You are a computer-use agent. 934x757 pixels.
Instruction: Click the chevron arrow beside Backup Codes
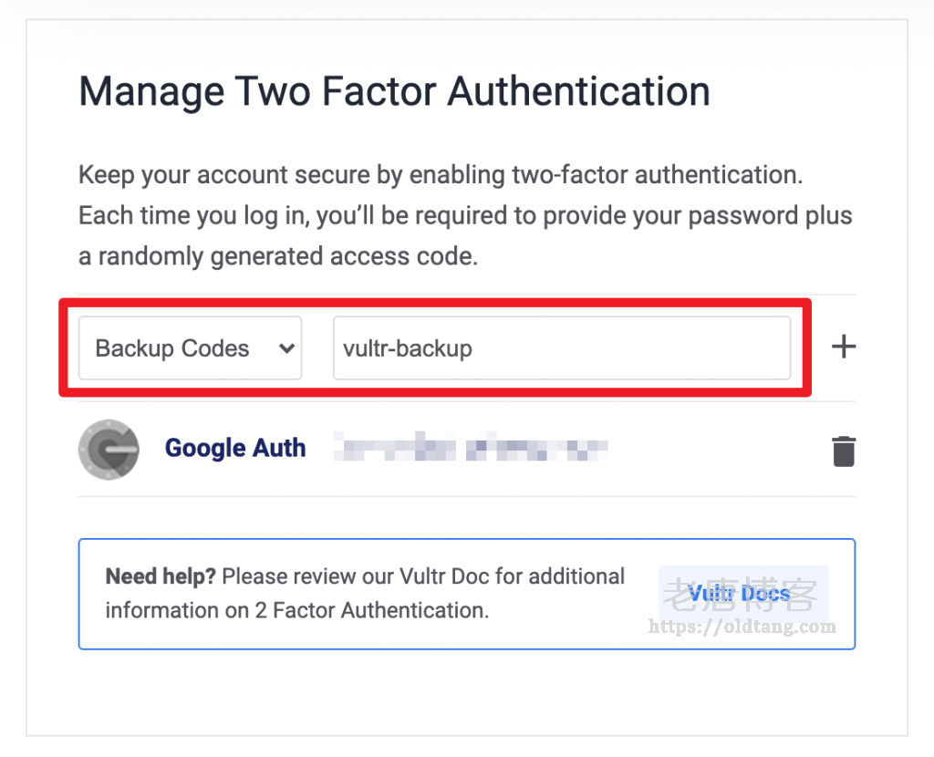click(286, 348)
